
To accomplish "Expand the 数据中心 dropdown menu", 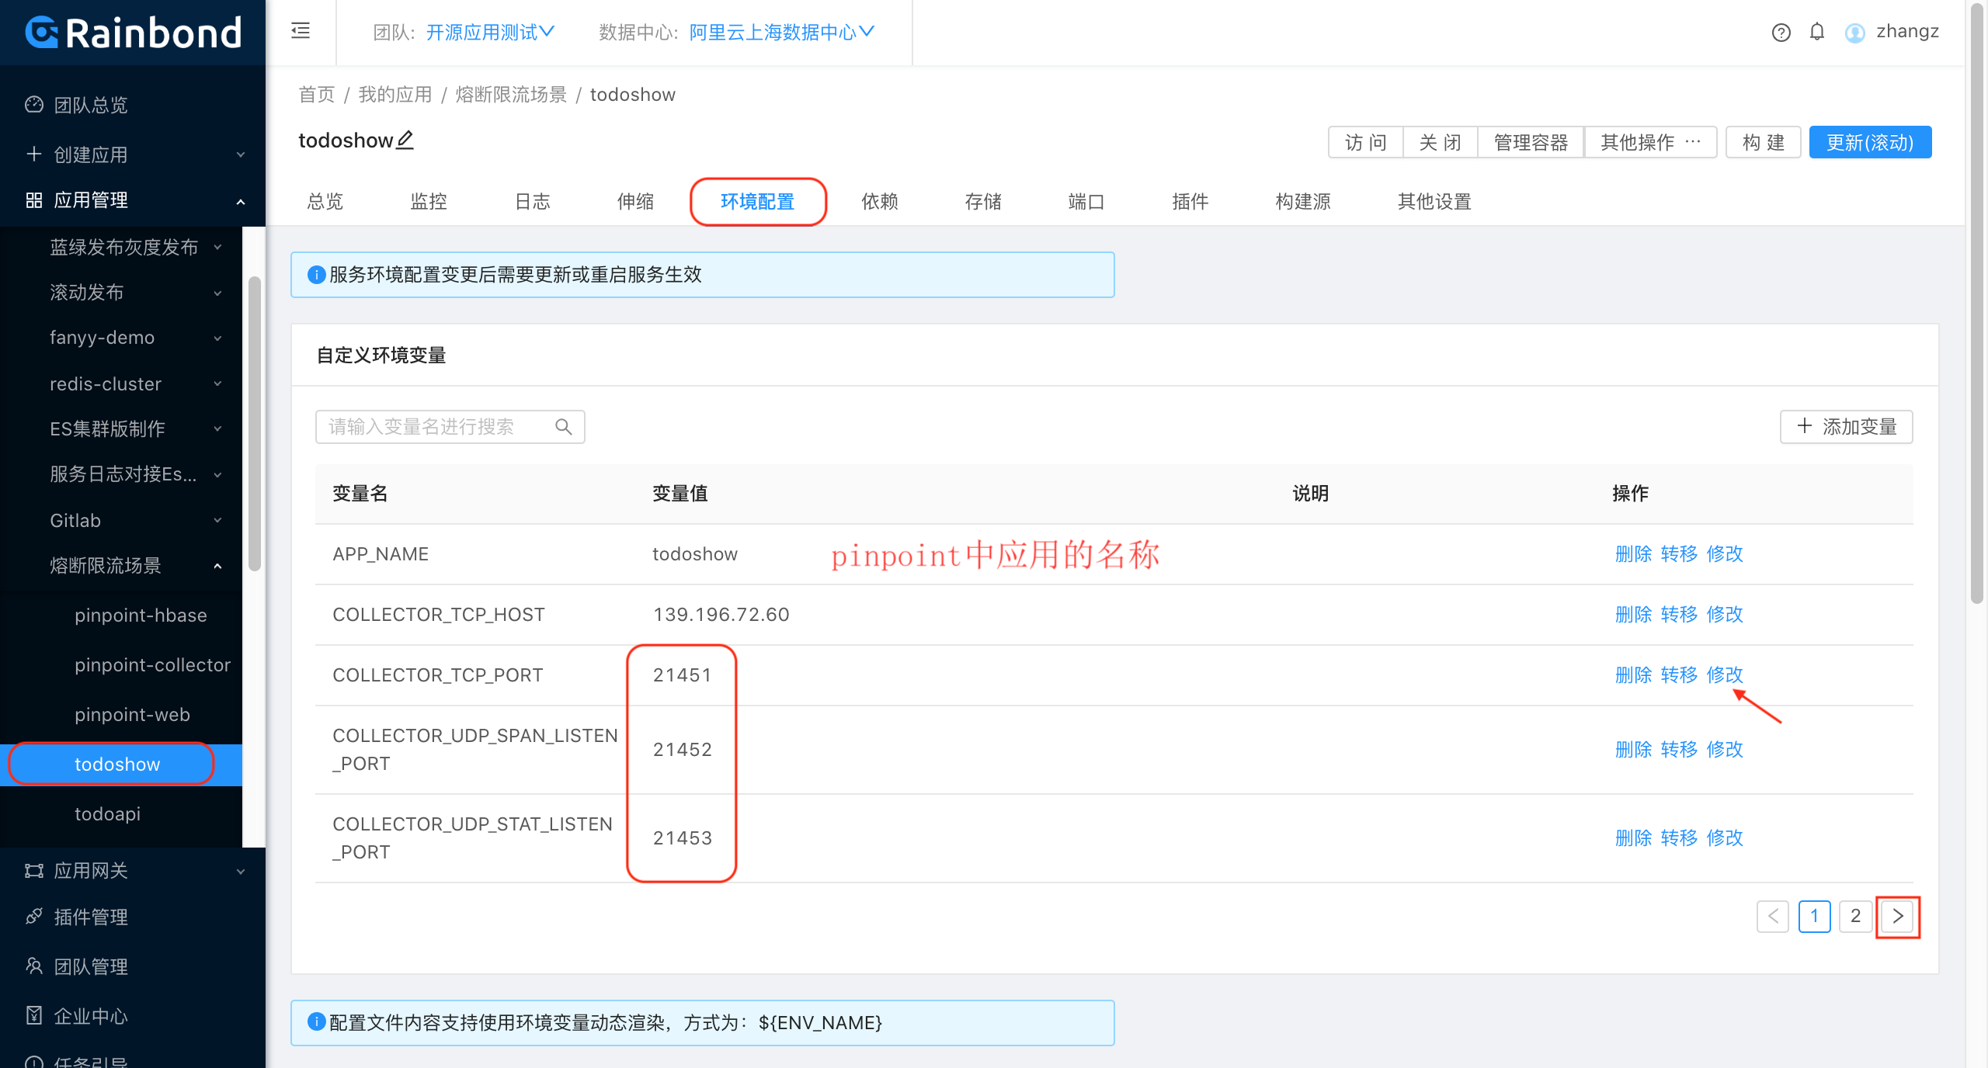I will [x=777, y=32].
